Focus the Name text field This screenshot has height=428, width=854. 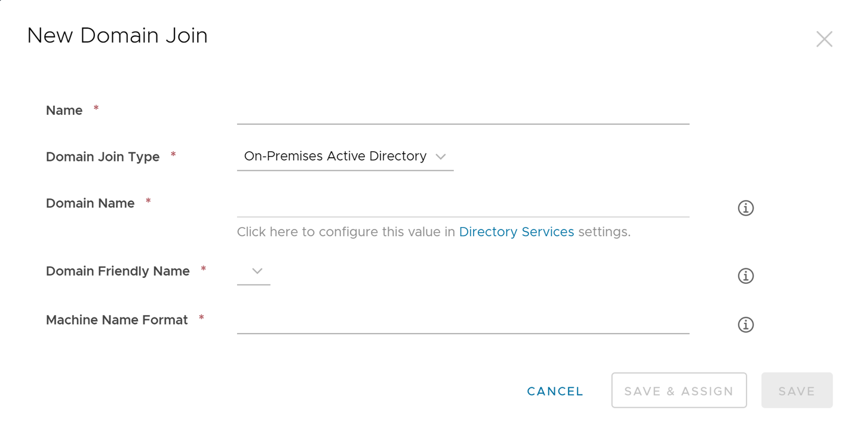[463, 112]
